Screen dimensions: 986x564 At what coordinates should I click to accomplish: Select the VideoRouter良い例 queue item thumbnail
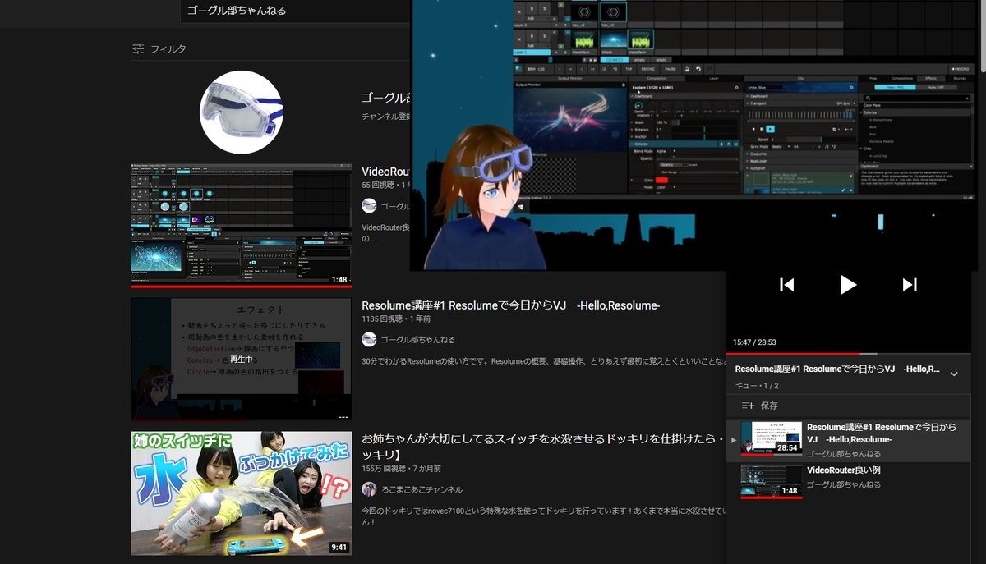[771, 482]
